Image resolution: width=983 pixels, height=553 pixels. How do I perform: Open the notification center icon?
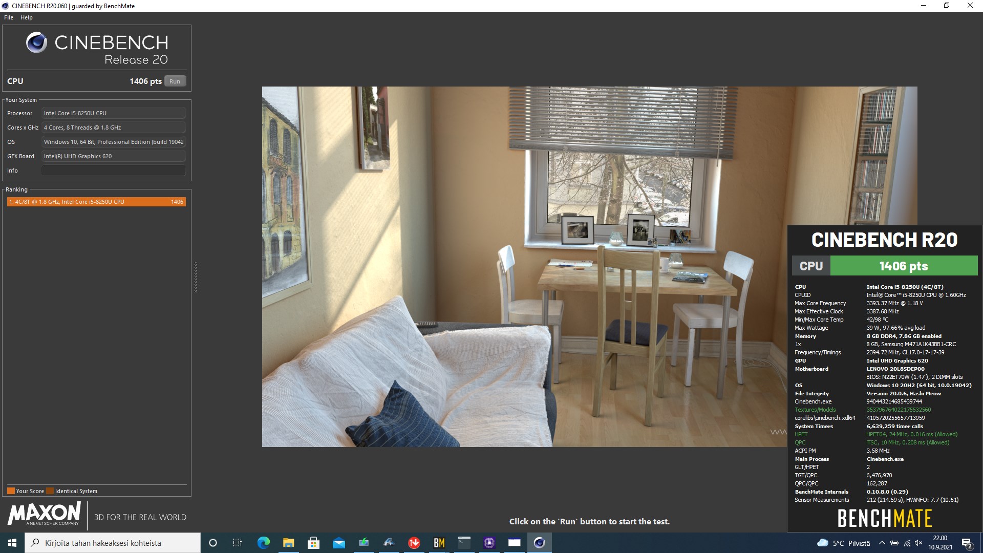tap(967, 543)
